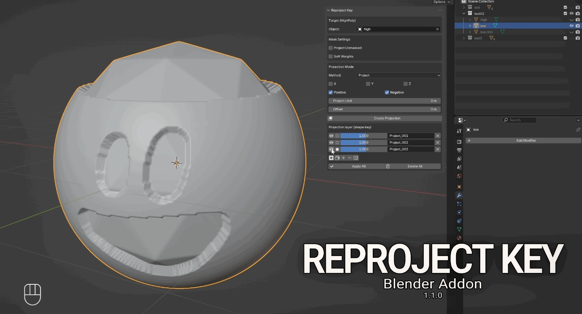Open the Material properties tab
Screen dimensions: 582x314
click(459, 238)
